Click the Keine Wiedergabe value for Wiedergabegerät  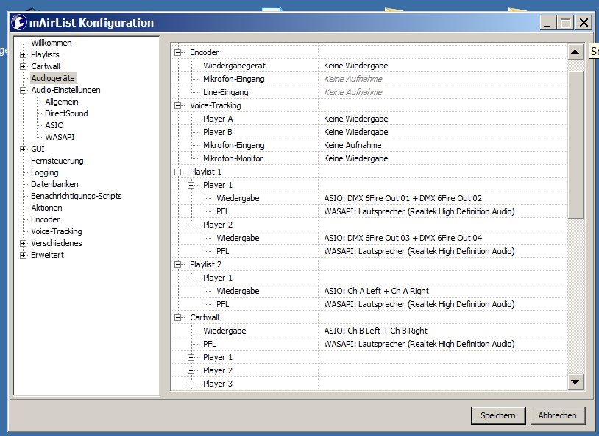(356, 66)
